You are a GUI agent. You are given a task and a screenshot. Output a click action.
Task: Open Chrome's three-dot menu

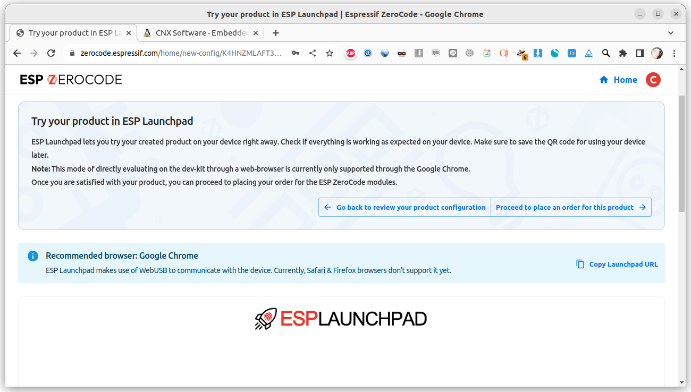[x=675, y=53]
